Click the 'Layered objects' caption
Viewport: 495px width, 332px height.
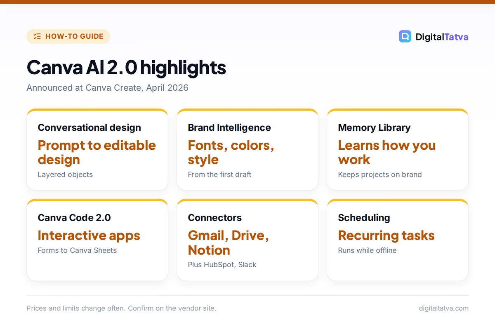[x=65, y=174]
